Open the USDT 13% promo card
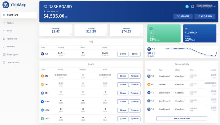The width and height of the screenshot is (220, 125). (164, 34)
